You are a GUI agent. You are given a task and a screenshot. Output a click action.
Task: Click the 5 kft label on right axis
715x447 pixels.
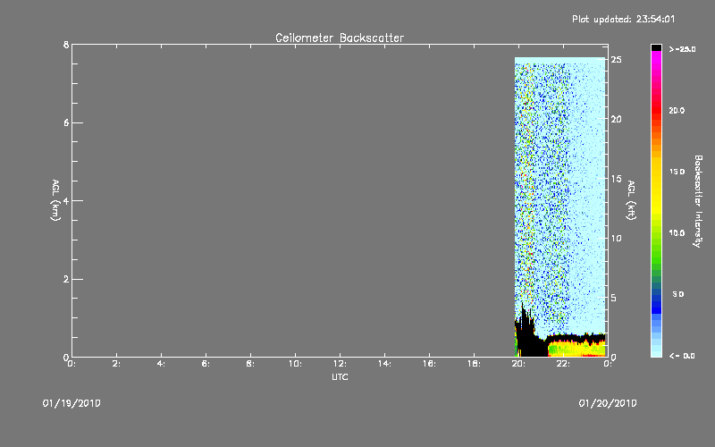tap(614, 298)
